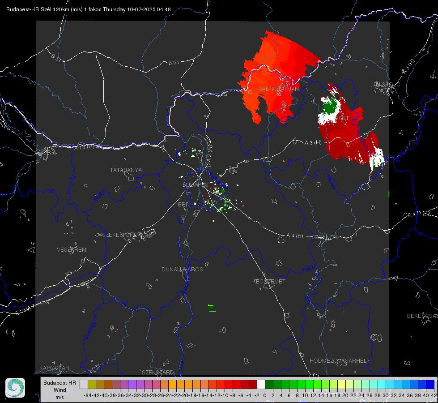The width and height of the screenshot is (438, 403).
Task: Pick the dark blue swatch left of the 42 tick
Action: click(430, 384)
